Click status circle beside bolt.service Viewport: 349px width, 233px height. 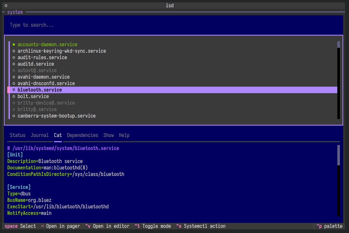[x=14, y=96]
